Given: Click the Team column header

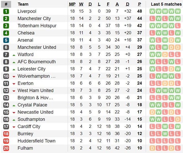Looking at the screenshot, I should click(23, 4).
